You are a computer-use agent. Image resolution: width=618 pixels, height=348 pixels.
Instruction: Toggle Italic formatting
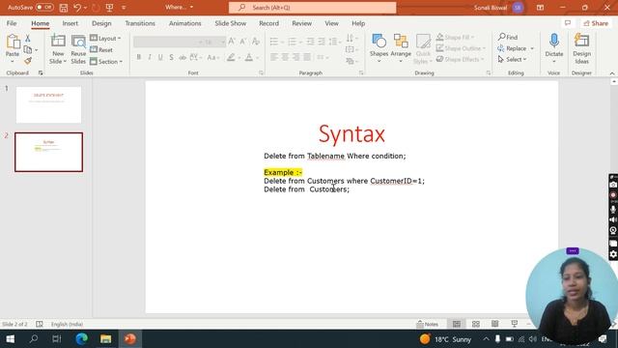[150, 58]
